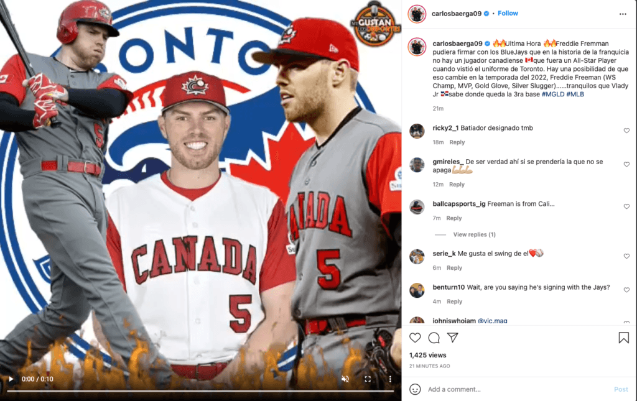This screenshot has height=401, width=637.
Task: Open the emoji picker smiley icon
Action: point(415,389)
